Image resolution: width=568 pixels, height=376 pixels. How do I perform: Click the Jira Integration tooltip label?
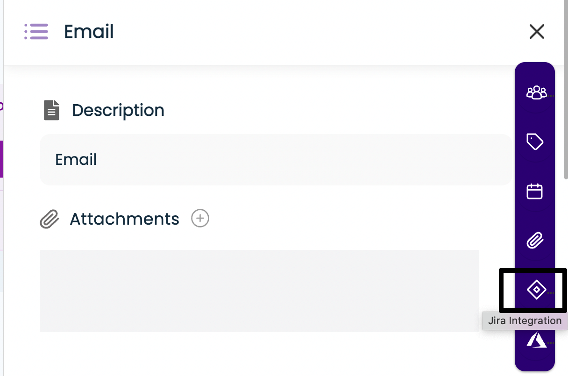(525, 321)
